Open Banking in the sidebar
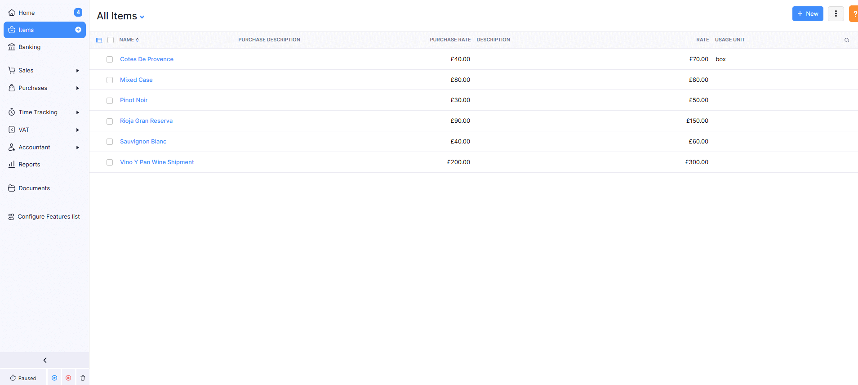Screen dimensions: 858x385 [x=30, y=47]
